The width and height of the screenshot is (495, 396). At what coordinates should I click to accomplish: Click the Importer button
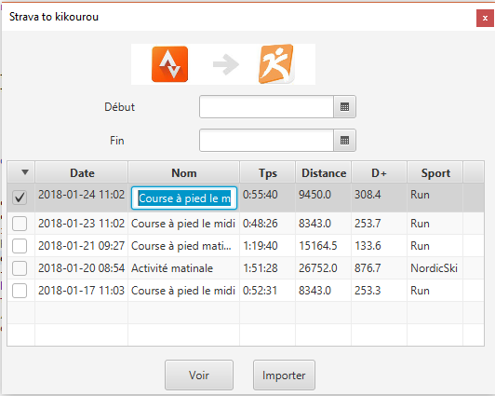[x=284, y=376]
